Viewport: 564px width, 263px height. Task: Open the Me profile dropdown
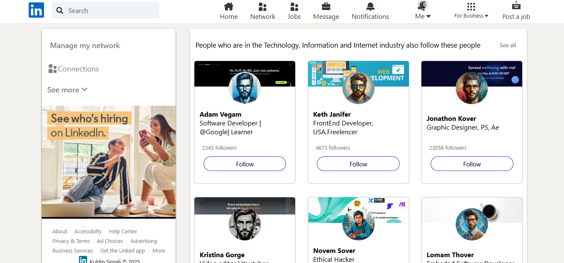(423, 11)
